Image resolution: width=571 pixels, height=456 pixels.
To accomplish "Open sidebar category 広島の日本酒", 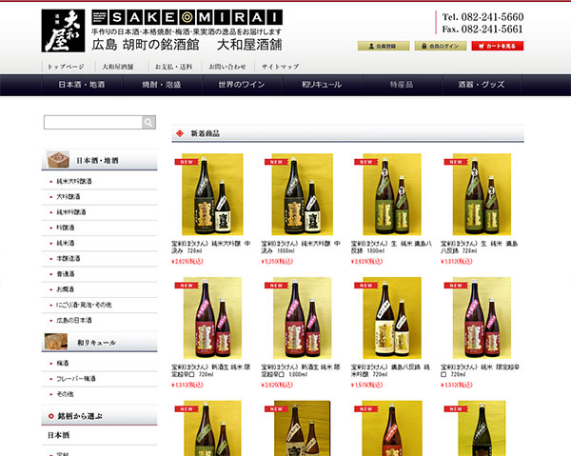I will point(74,321).
